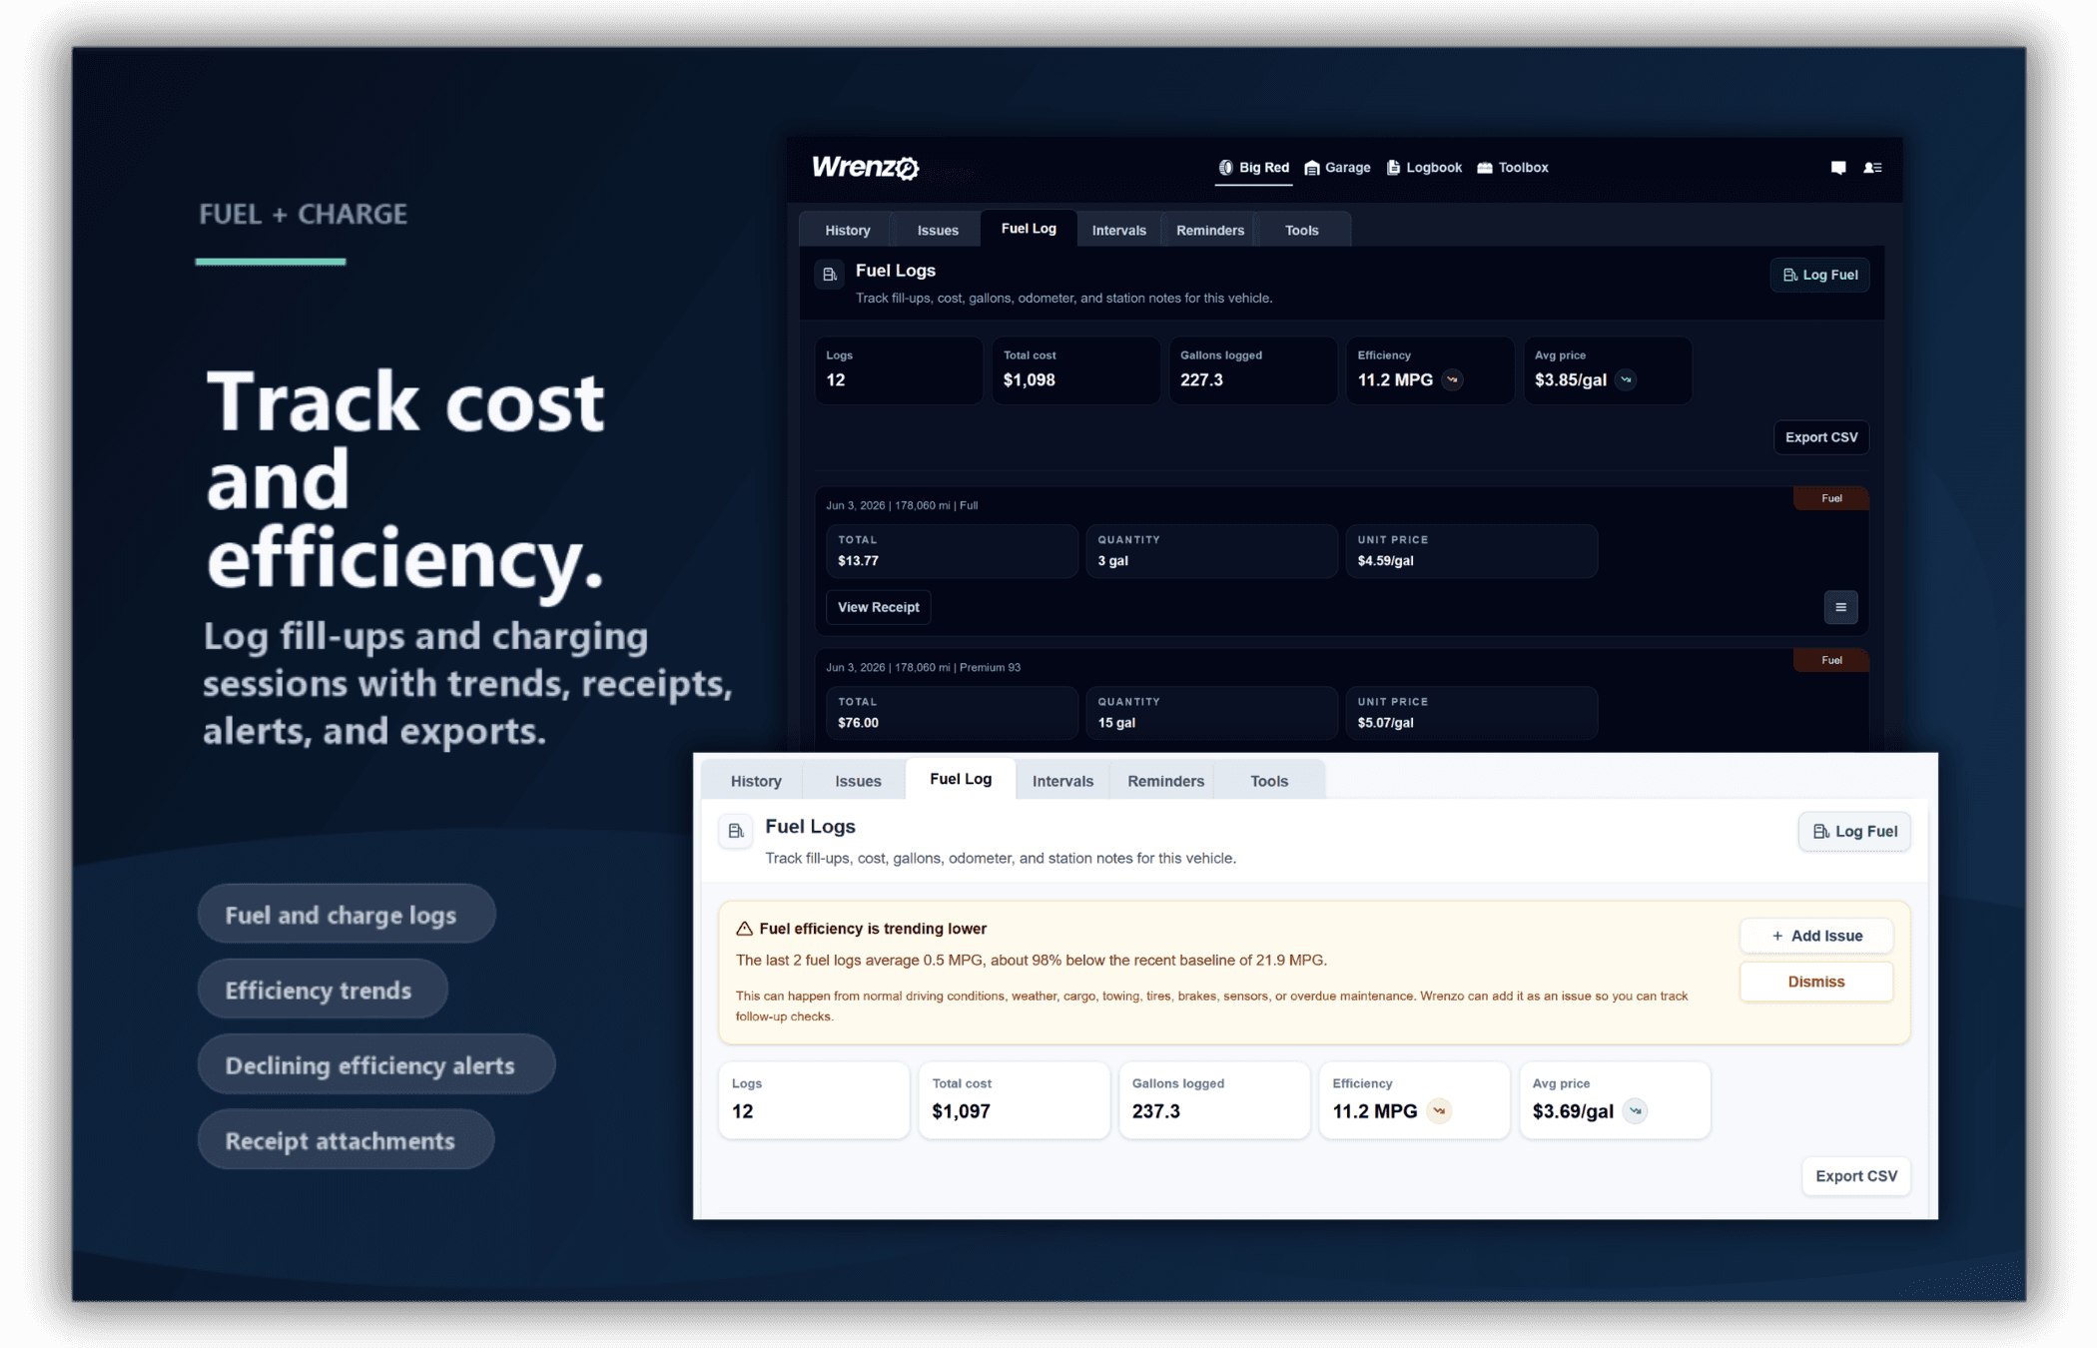Viewport: 2097px width, 1348px height.
Task: Select Fuel Log tab in dark window
Action: [1029, 229]
